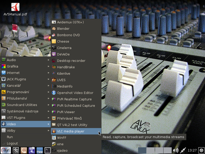
Task: Click the VLC traffic cone icon
Action: pos(54,131)
